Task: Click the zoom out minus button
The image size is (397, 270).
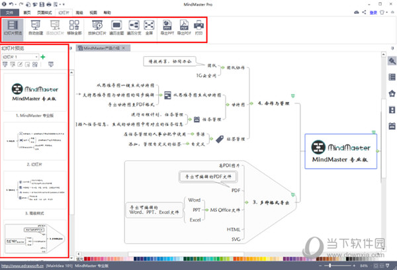Action: pyautogui.click(x=320, y=265)
